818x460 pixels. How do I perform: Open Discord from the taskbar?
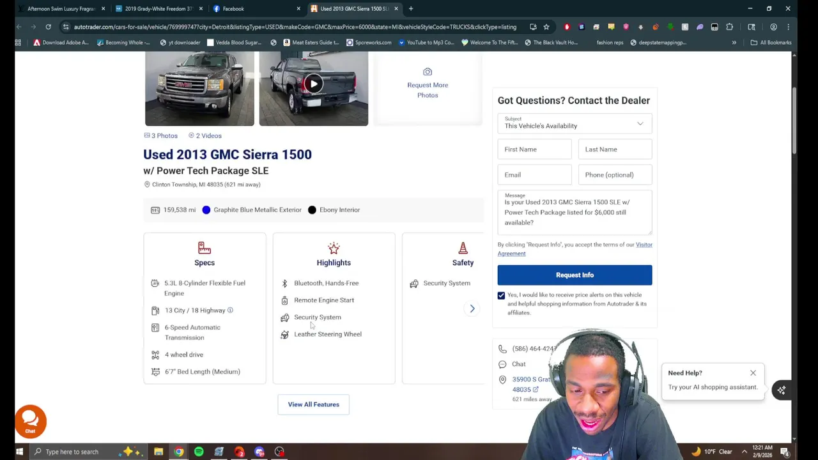[x=259, y=452]
